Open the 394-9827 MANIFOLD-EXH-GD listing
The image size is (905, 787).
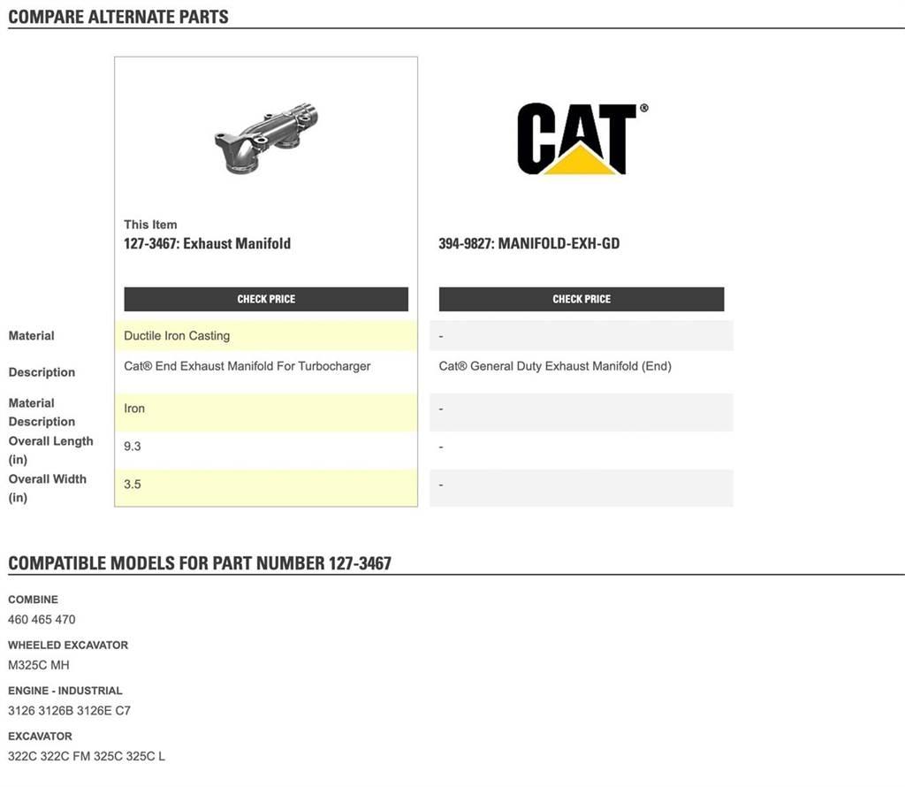tap(530, 243)
